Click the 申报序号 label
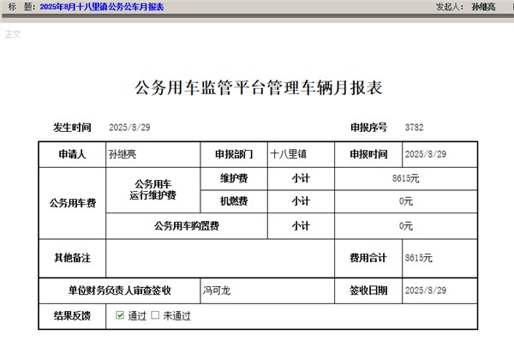 coord(368,127)
